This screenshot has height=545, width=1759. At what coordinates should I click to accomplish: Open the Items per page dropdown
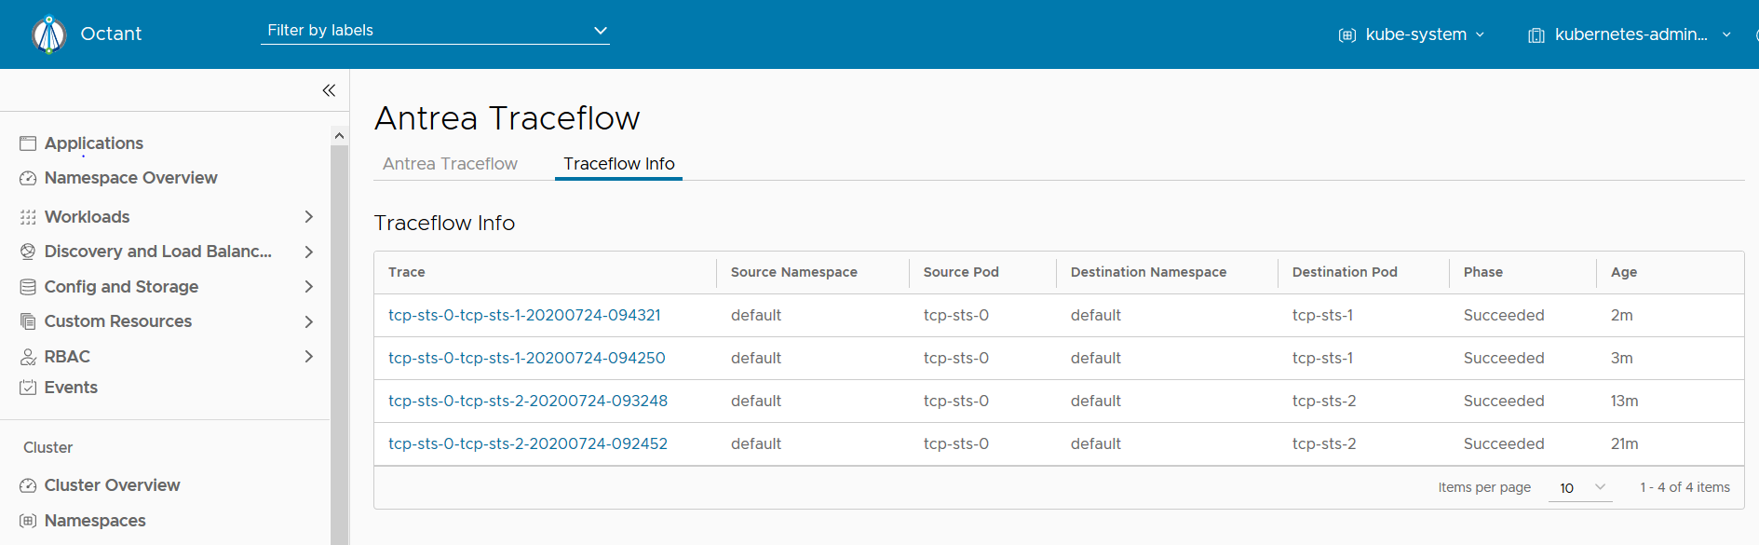(x=1580, y=488)
